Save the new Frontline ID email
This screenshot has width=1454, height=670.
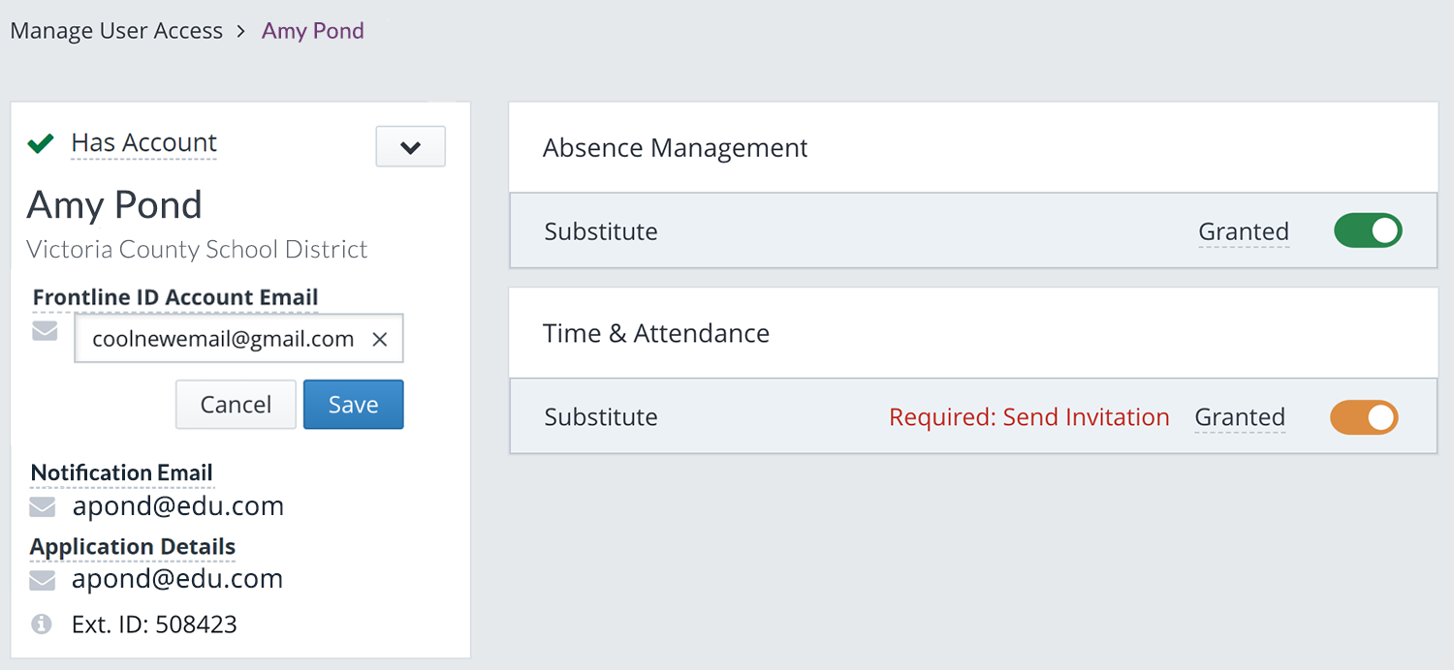354,405
